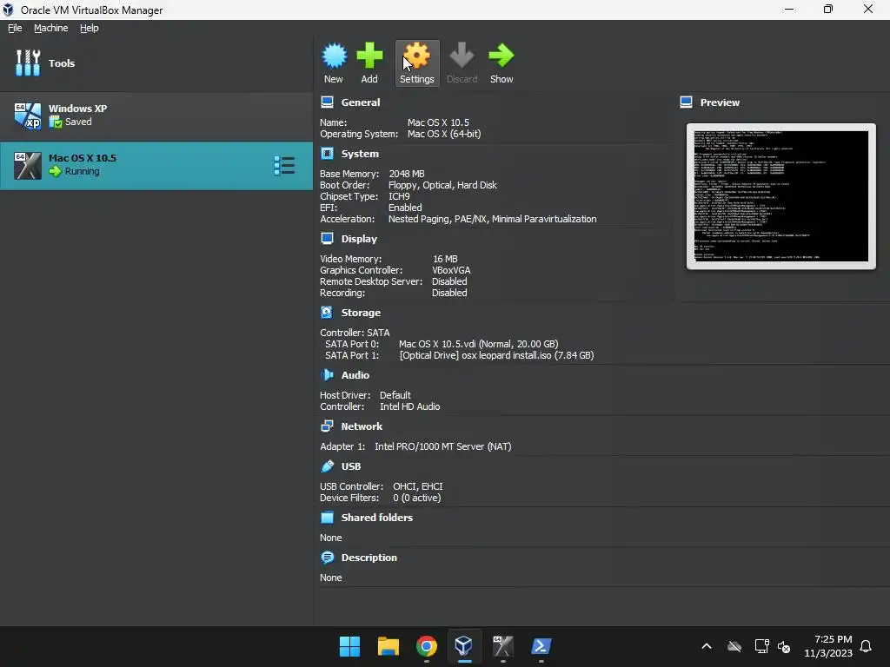Click the Discard toolbar button
Screen dimensions: 890x667
coord(462,63)
